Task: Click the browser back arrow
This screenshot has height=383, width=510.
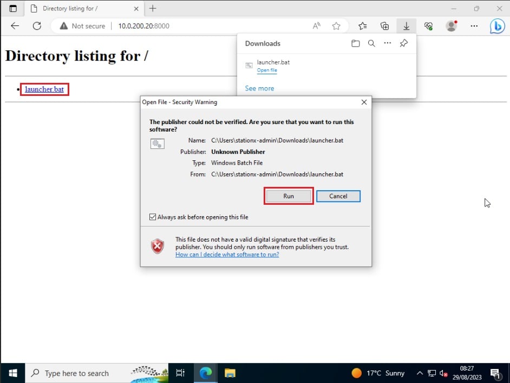Action: pos(15,25)
